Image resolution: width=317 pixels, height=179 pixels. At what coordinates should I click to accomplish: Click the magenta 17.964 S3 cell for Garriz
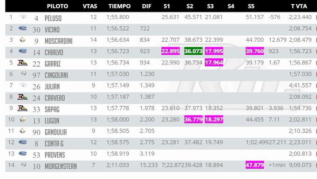pyautogui.click(x=214, y=63)
